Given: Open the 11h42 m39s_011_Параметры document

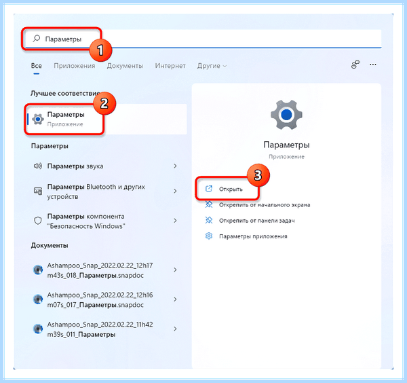Looking at the screenshot, I should pos(106,329).
